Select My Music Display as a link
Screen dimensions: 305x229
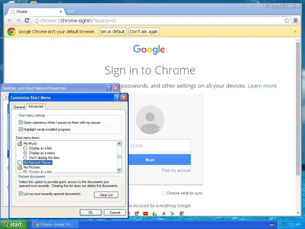(x=25, y=148)
